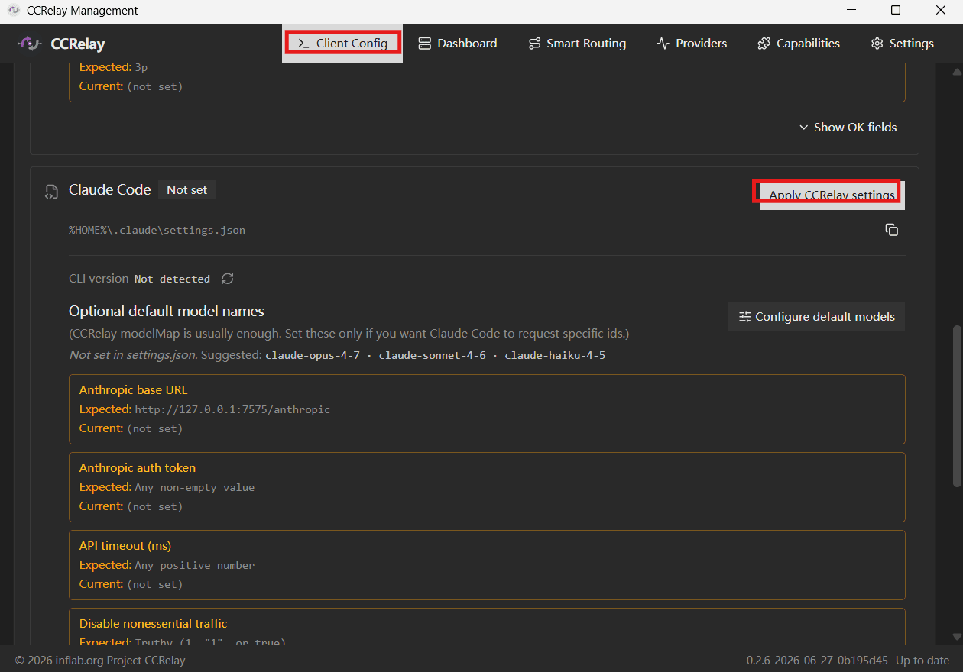
Task: Click the scrollbar down arrow
Action: pos(957,636)
